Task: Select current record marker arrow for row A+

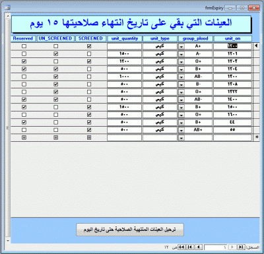Action: (256, 46)
